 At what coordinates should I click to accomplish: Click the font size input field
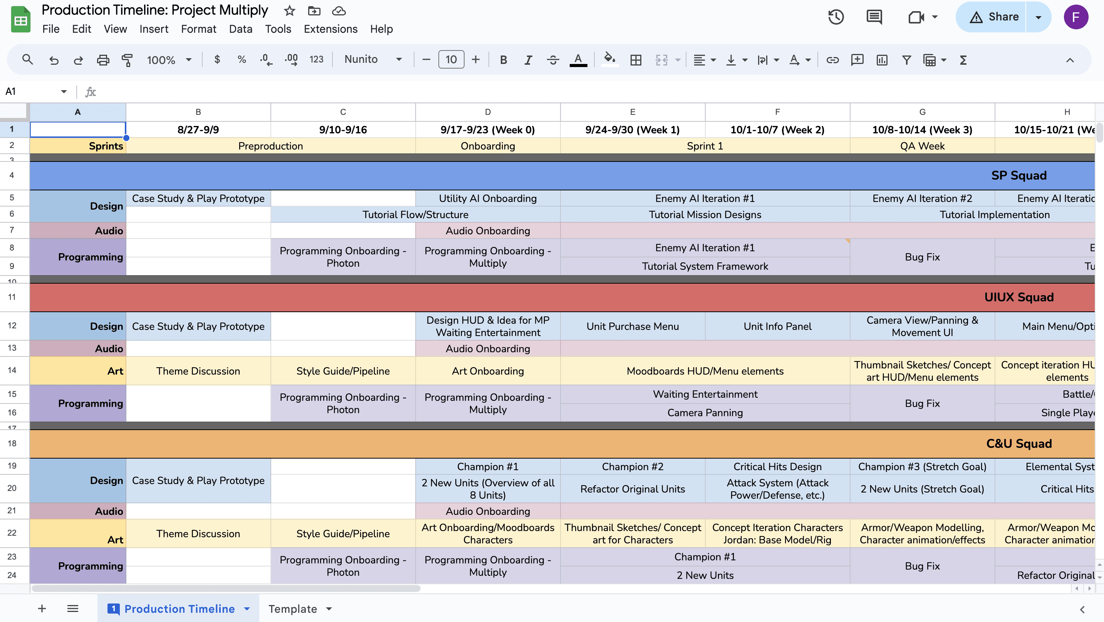(x=451, y=60)
